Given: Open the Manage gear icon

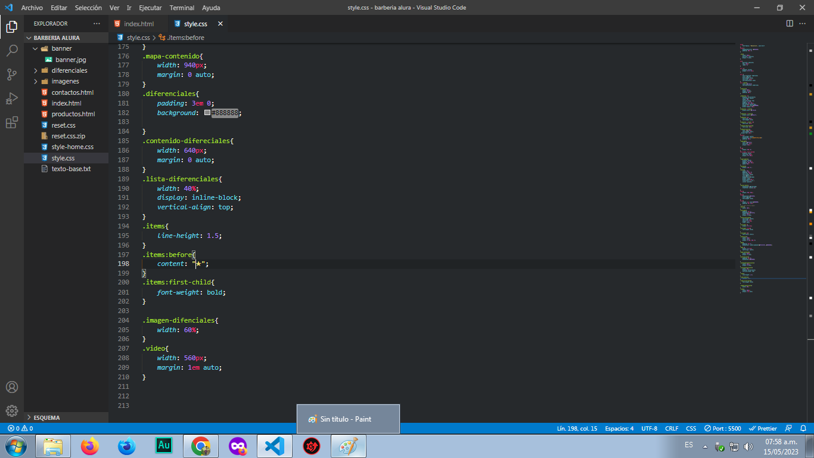Looking at the screenshot, I should [x=12, y=411].
